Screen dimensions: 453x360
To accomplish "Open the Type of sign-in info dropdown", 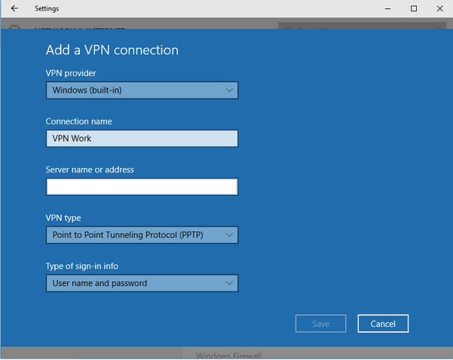I will 142,283.
